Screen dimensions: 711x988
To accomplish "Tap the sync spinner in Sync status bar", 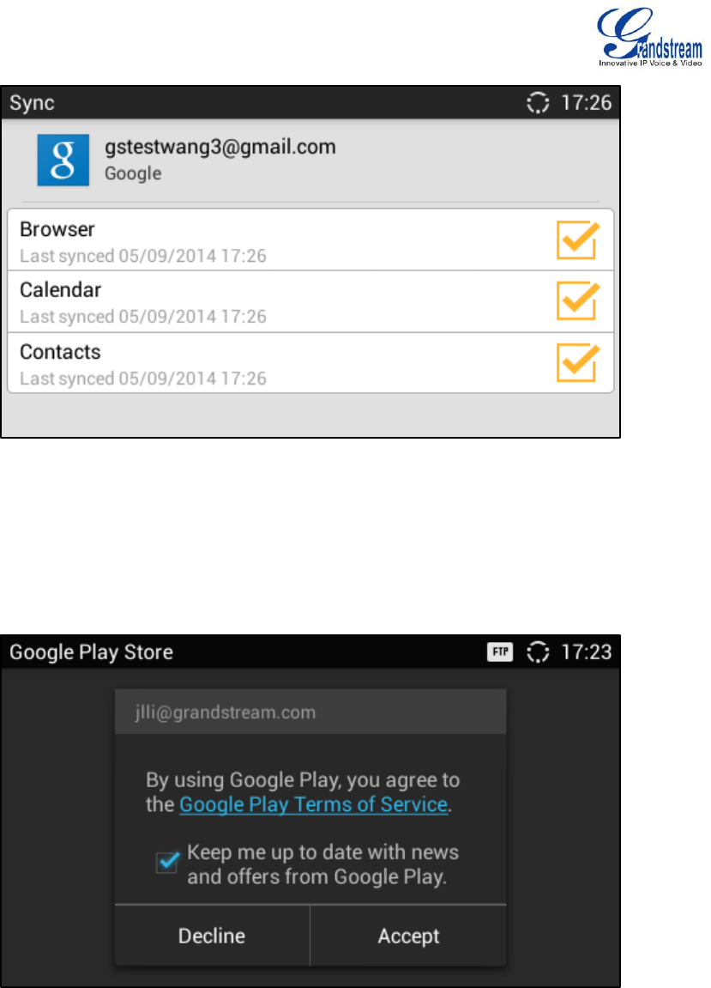I will pos(538,103).
